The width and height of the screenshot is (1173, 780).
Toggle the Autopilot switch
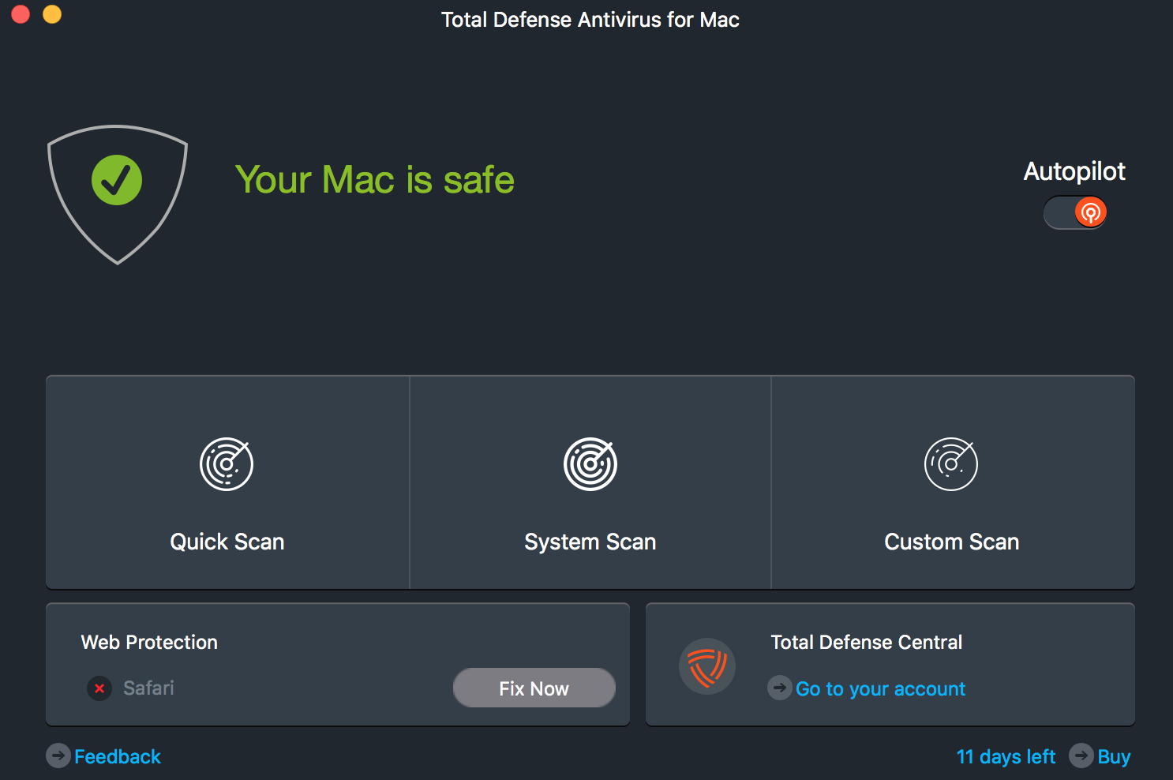pos(1075,212)
